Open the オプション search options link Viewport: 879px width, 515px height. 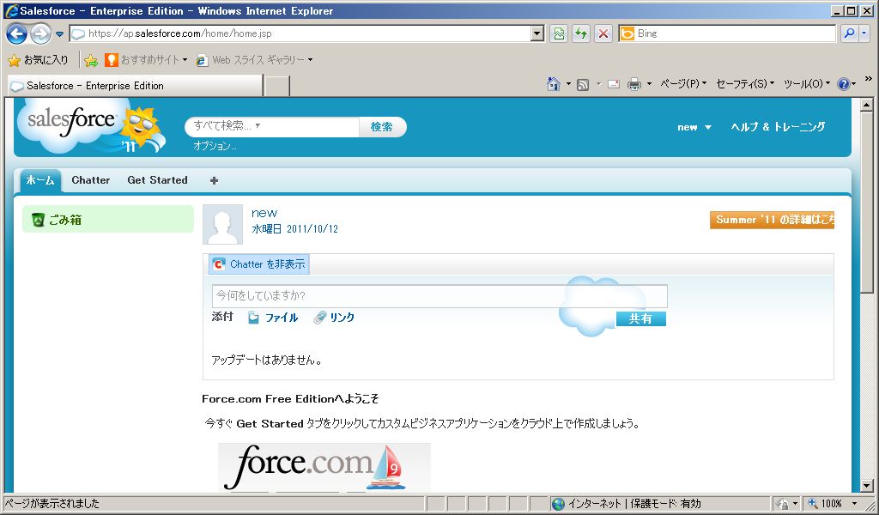pyautogui.click(x=215, y=146)
